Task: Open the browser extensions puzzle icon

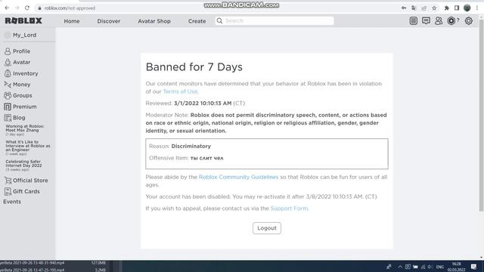Action: pyautogui.click(x=447, y=8)
